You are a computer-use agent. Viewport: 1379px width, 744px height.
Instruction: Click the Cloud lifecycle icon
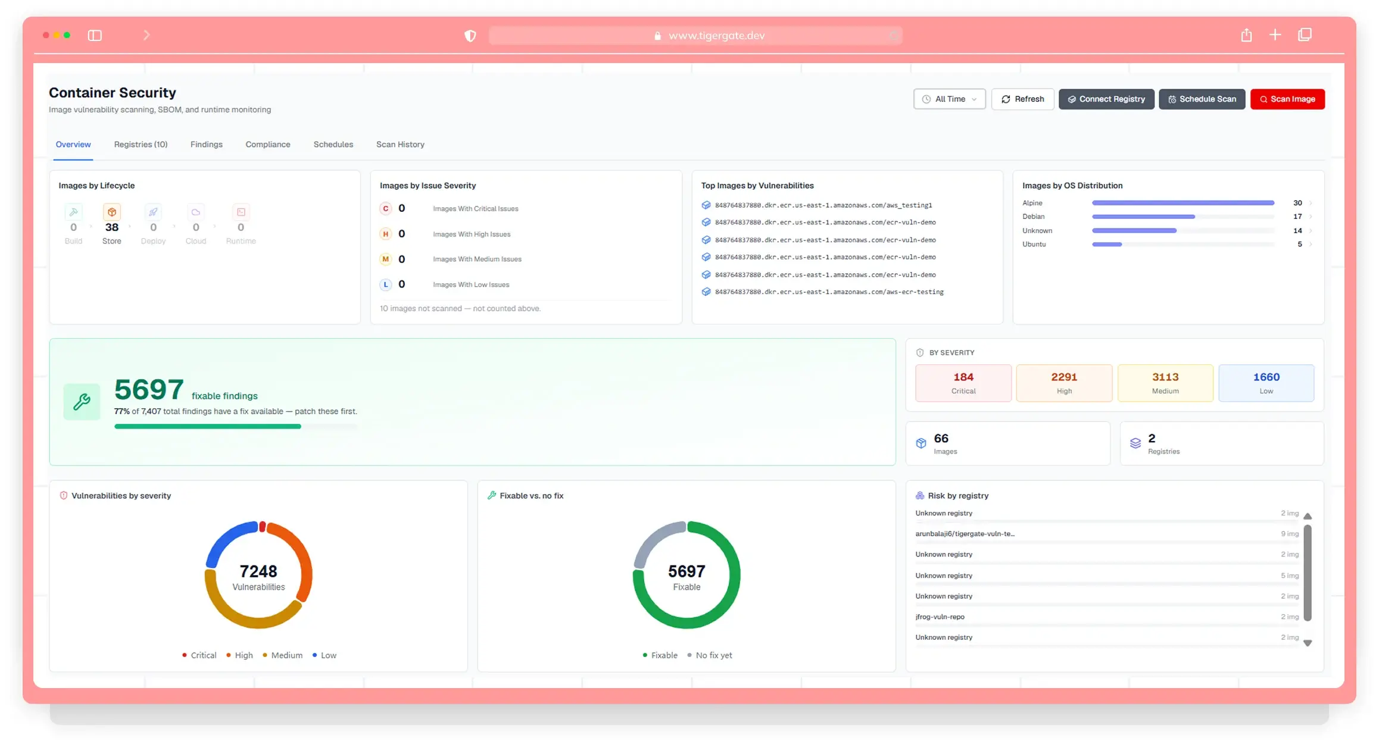[x=196, y=212]
